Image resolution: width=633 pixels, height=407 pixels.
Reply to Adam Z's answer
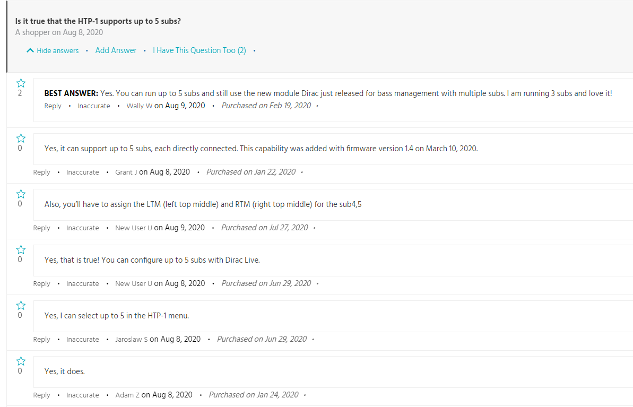41,395
